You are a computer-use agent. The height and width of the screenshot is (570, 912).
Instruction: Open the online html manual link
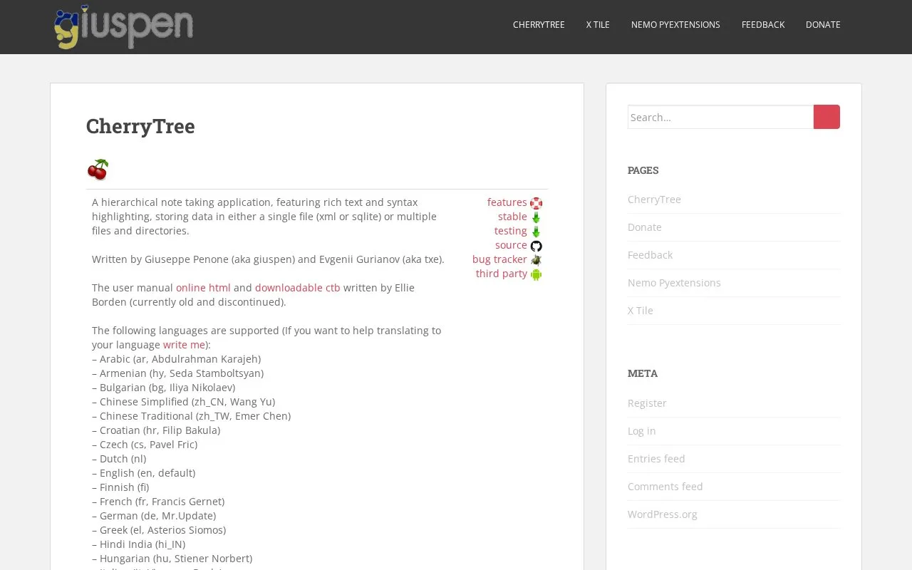click(x=203, y=288)
